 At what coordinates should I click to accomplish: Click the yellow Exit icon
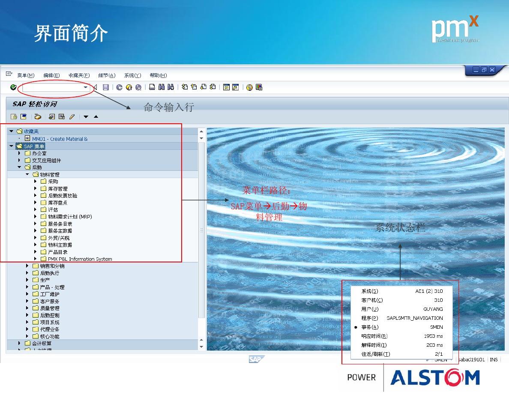[129, 87]
